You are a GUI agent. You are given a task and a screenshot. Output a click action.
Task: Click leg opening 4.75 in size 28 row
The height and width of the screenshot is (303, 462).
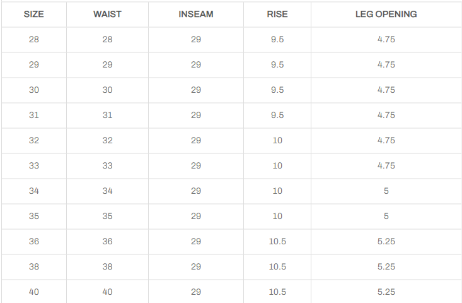point(386,39)
